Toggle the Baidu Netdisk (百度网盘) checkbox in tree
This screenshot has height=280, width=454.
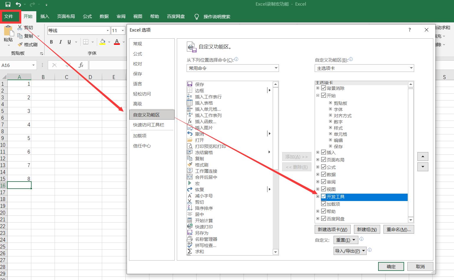point(324,219)
